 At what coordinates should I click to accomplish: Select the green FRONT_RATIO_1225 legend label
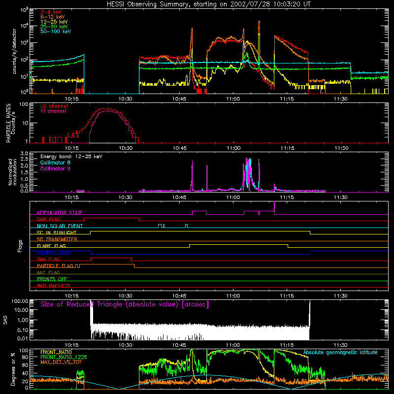click(x=64, y=357)
